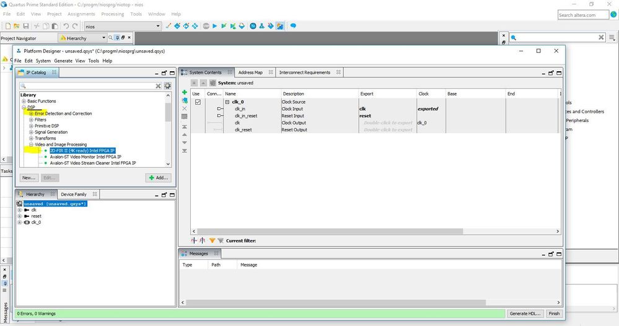
Task: Click the Stop Processing icon in Quartus toolbar
Action: 205,26
